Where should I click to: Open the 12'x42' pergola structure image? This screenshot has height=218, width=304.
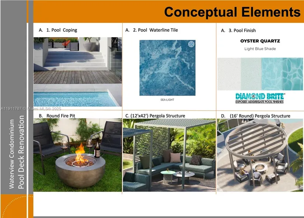(x=169, y=155)
